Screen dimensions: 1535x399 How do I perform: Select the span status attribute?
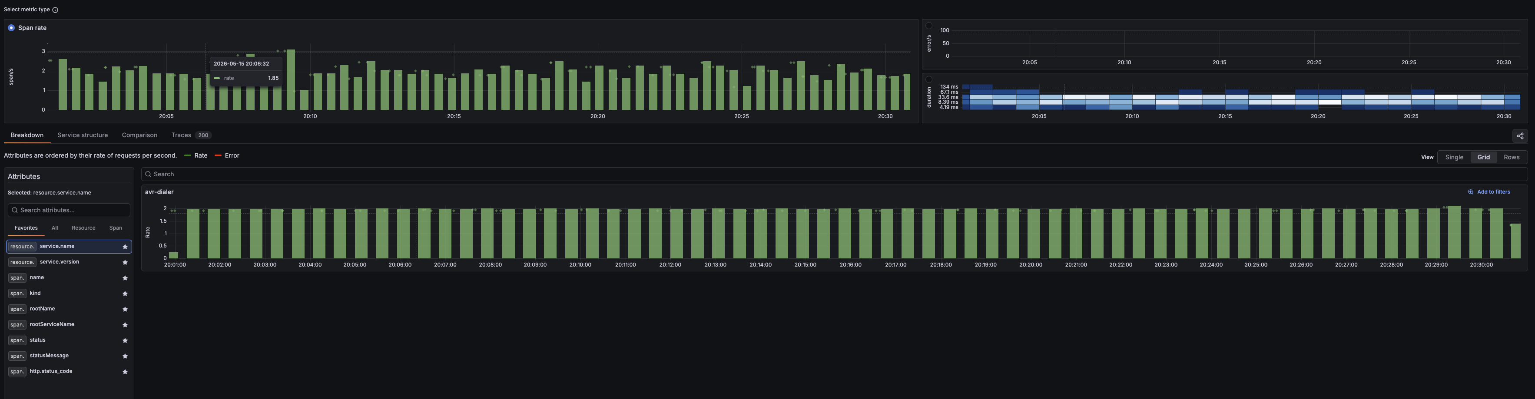pyautogui.click(x=69, y=340)
